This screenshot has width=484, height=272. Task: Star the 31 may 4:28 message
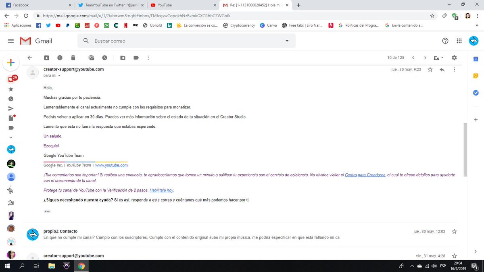pyautogui.click(x=454, y=256)
